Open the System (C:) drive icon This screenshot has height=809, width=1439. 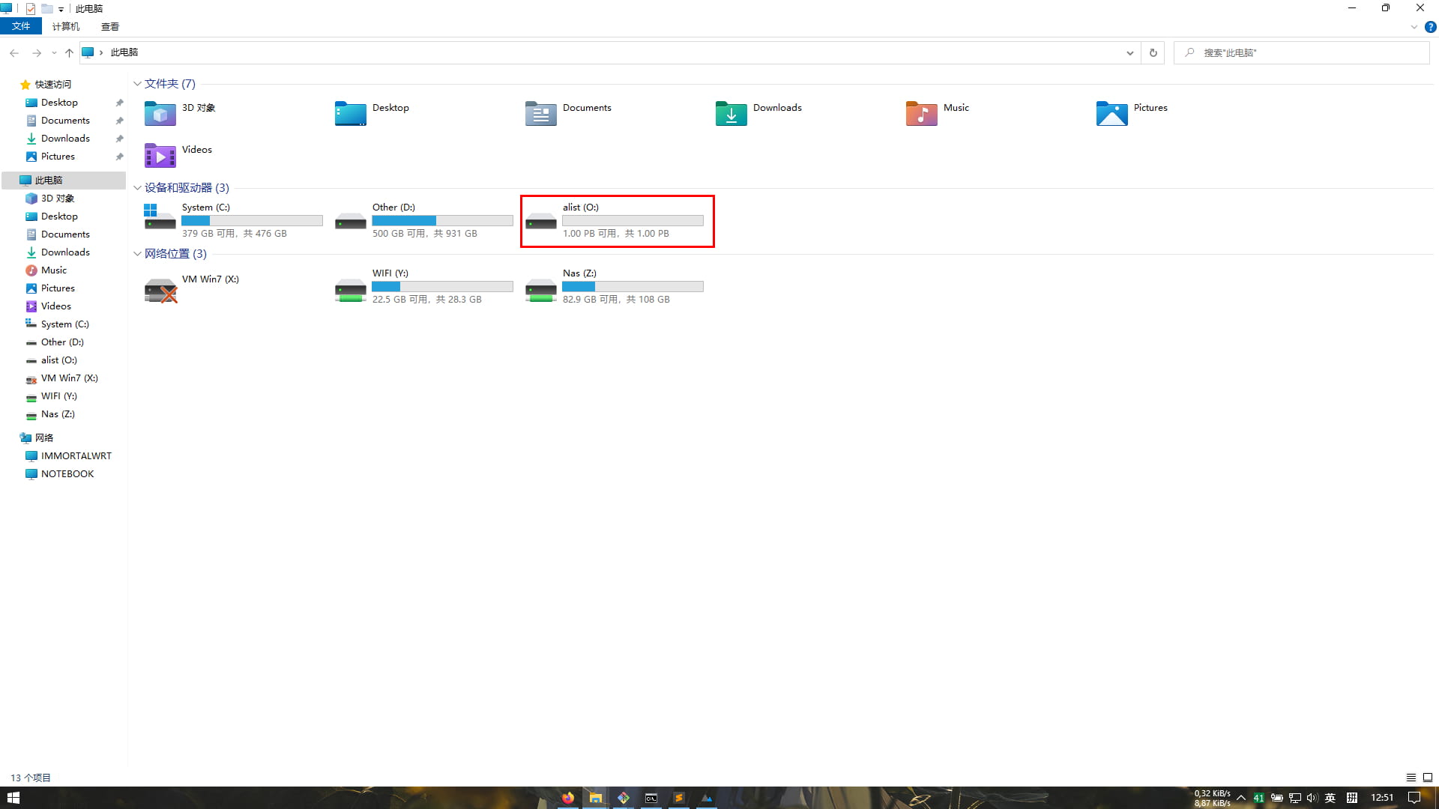(160, 216)
